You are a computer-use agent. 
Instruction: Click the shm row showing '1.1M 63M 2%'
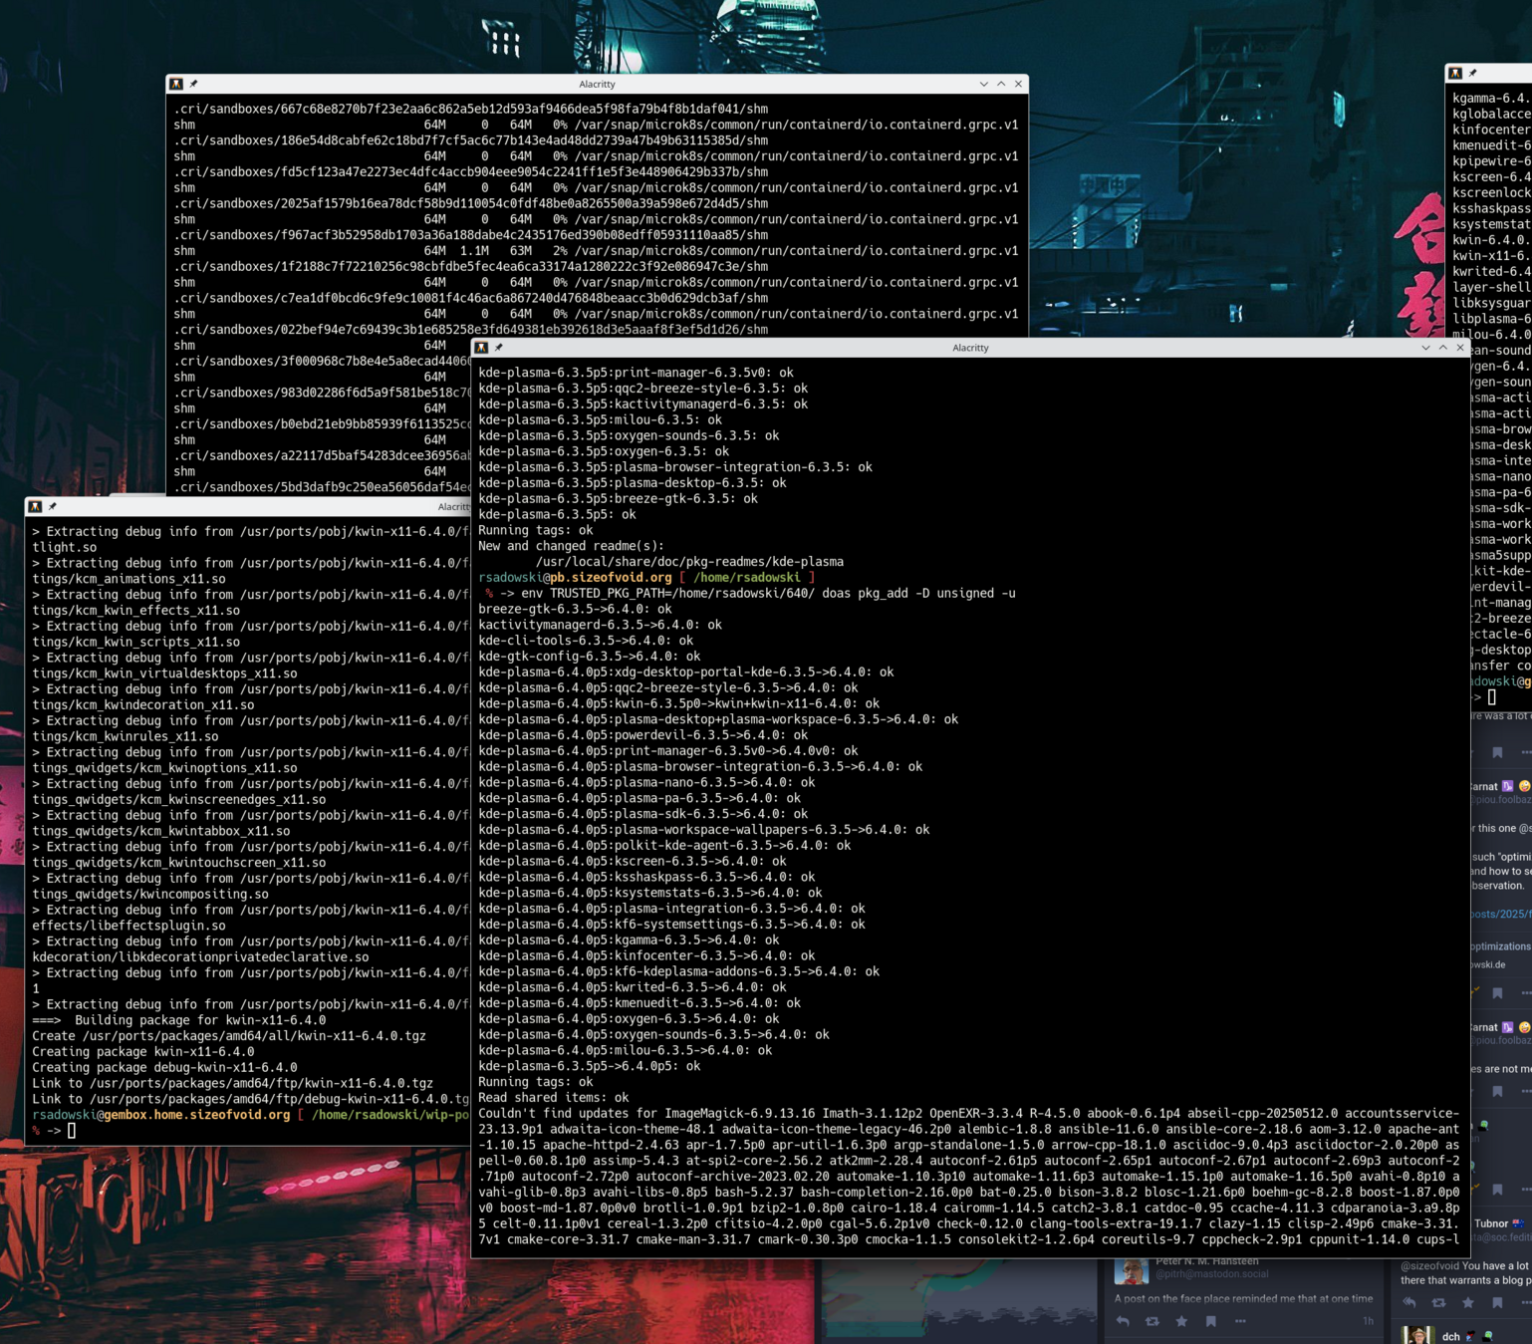coord(596,251)
